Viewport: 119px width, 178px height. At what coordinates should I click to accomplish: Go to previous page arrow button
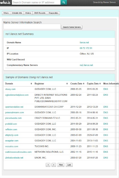coord(48,165)
